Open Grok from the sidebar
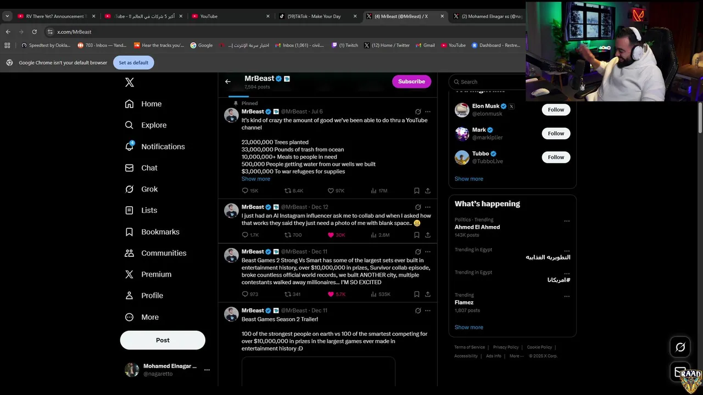The width and height of the screenshot is (703, 395). 141,189
